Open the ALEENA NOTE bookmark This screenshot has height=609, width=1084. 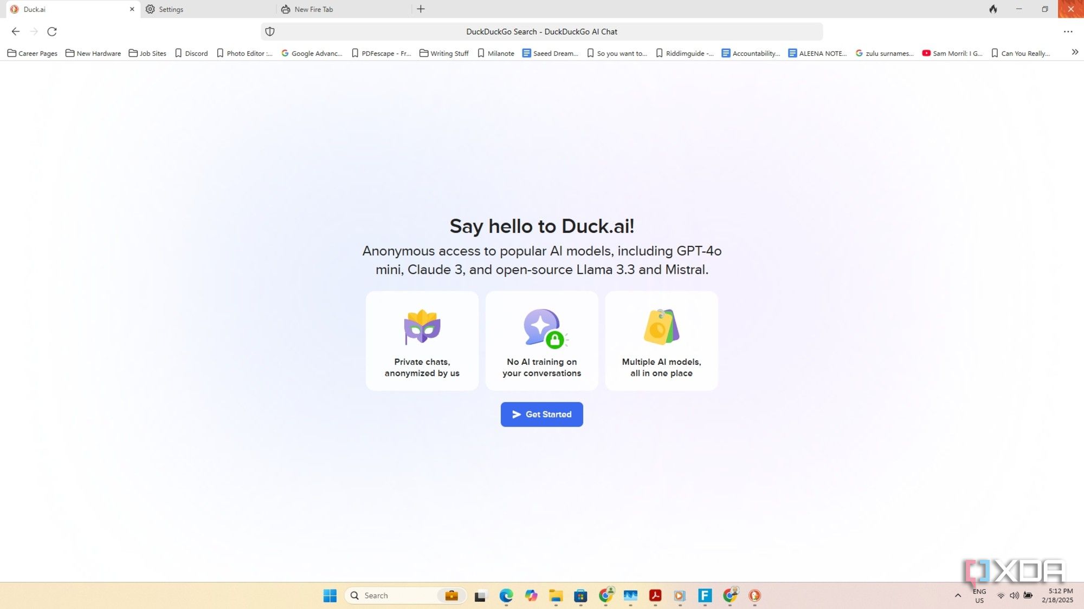[817, 53]
